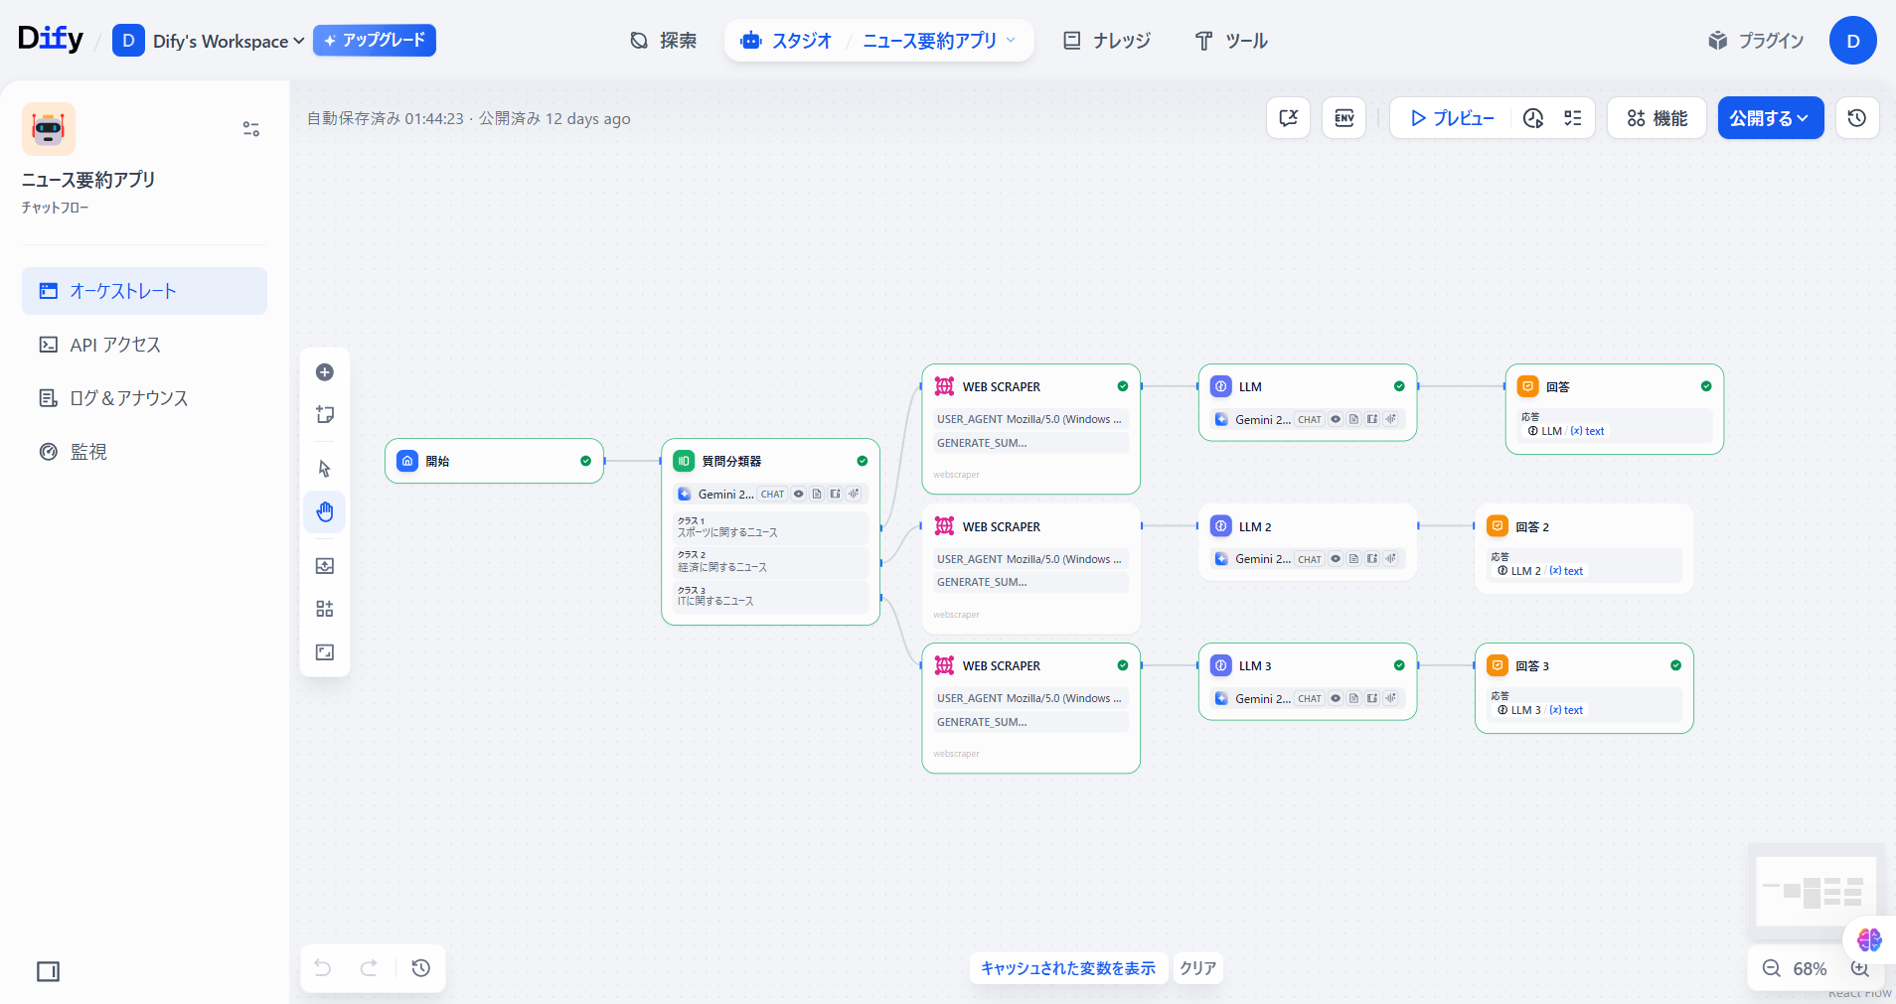Add a note with the sticky note icon
The height and width of the screenshot is (1004, 1896).
(x=325, y=415)
